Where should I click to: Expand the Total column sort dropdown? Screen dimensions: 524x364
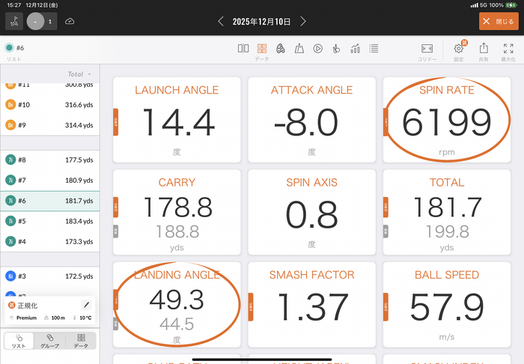[x=90, y=74]
